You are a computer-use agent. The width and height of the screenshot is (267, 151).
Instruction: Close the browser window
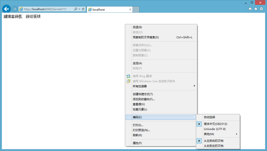click(x=260, y=3)
